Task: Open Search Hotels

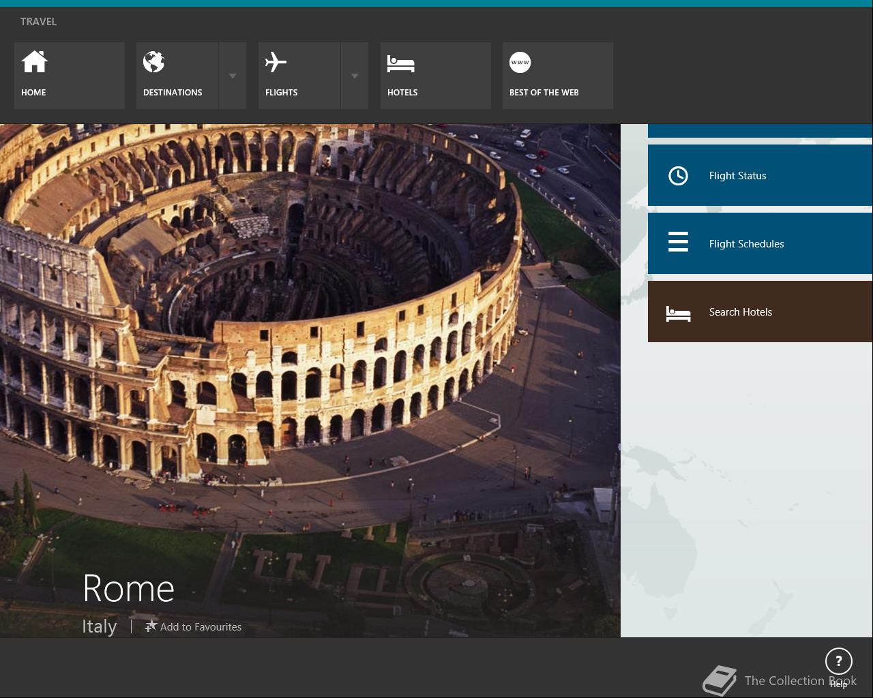Action: pyautogui.click(x=760, y=312)
